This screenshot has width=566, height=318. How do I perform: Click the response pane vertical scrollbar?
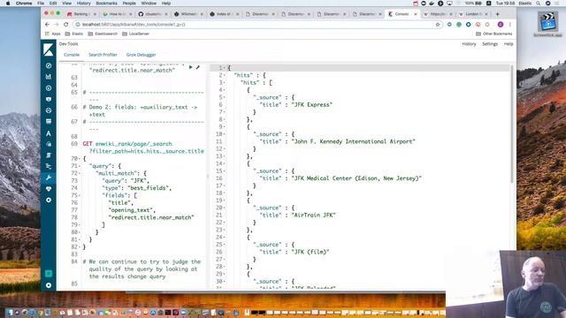(511, 124)
